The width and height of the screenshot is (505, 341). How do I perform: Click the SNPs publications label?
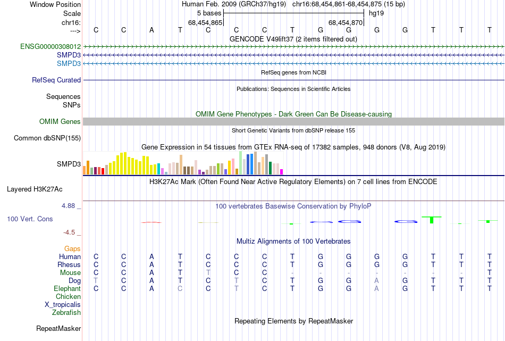[72, 105]
